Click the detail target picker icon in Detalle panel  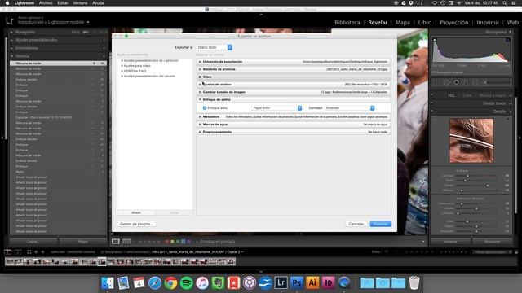(x=434, y=120)
